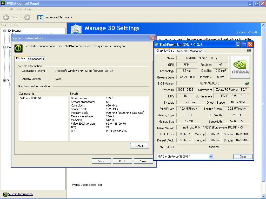This screenshot has height=199, width=266.
Task: Click the Details column header
Action: (109, 94)
